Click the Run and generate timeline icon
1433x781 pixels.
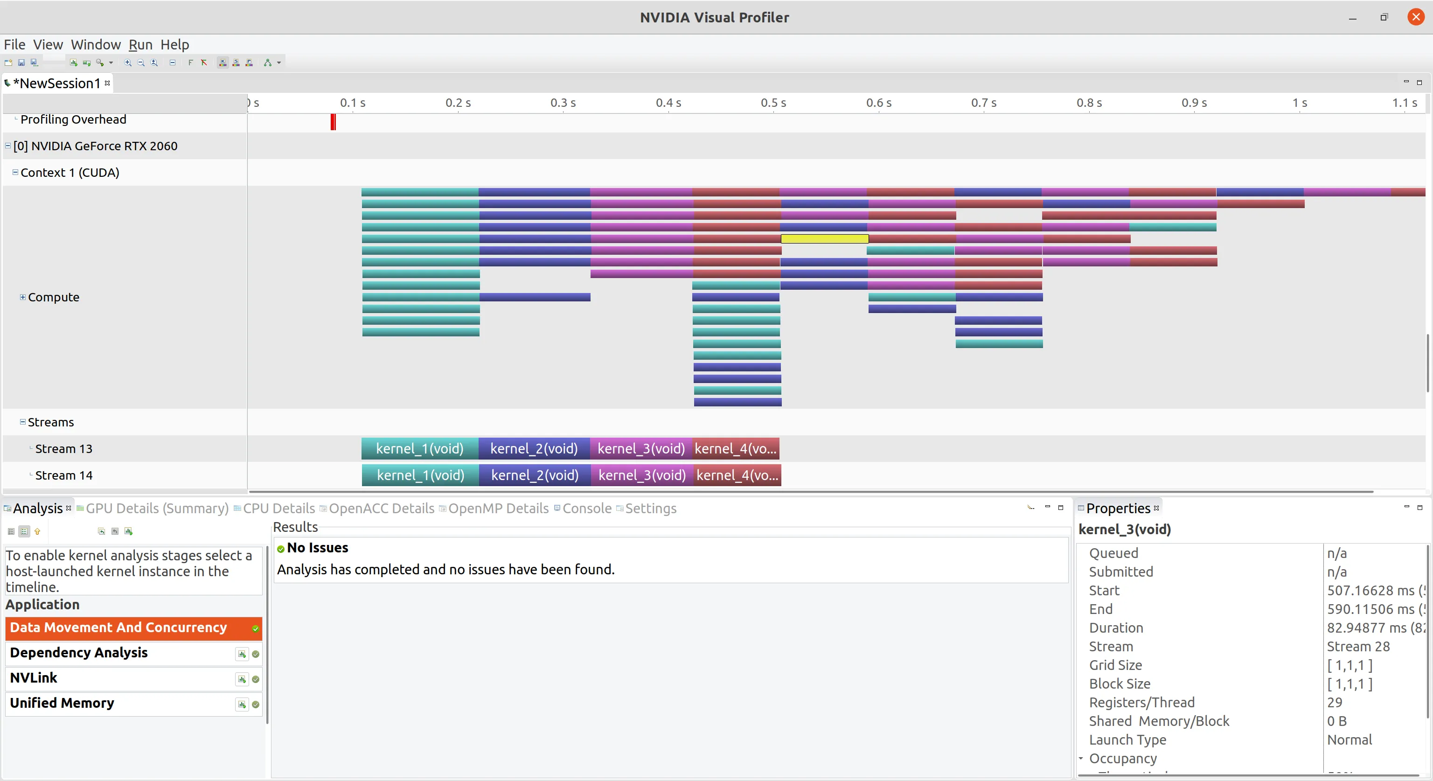tap(87, 63)
